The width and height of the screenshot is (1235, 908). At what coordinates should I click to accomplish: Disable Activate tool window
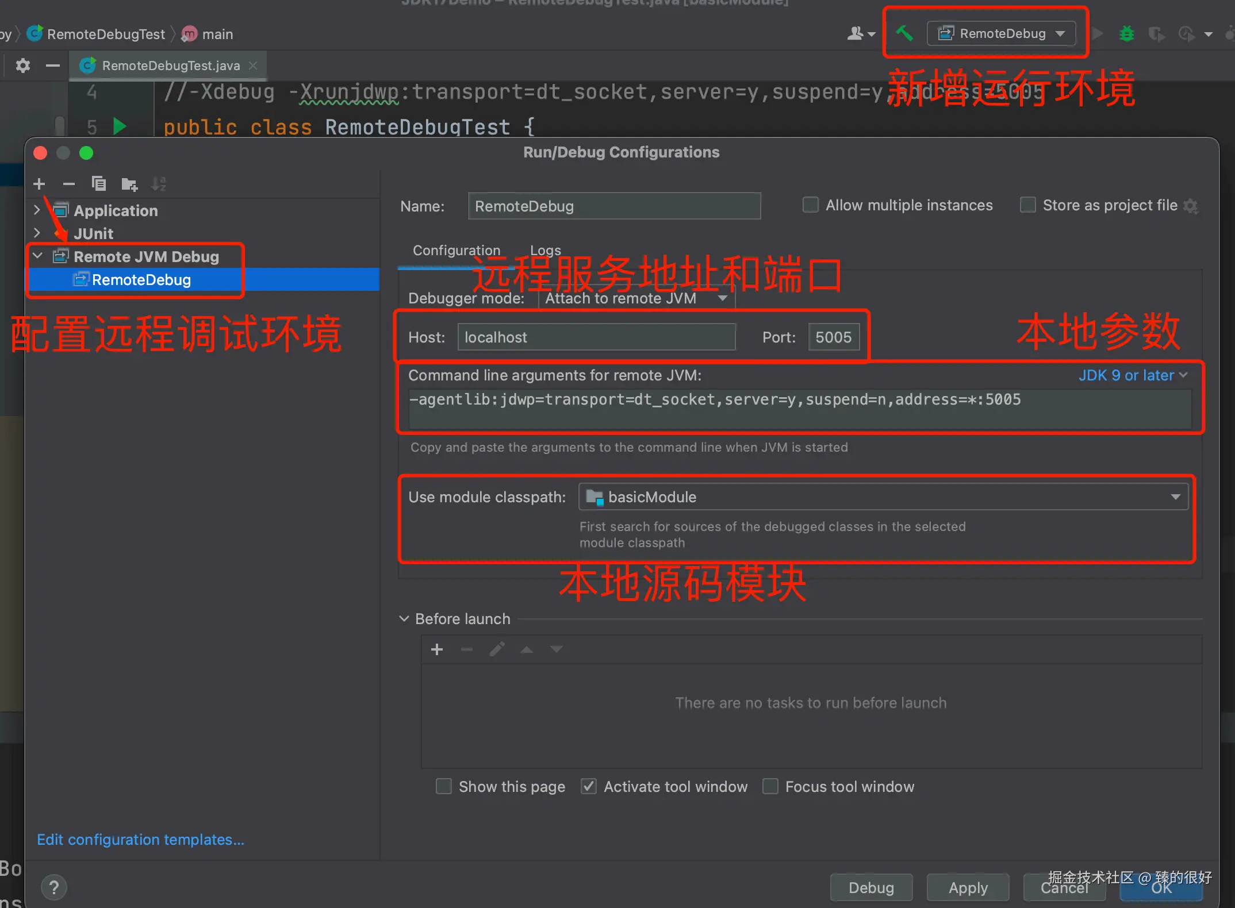[588, 786]
